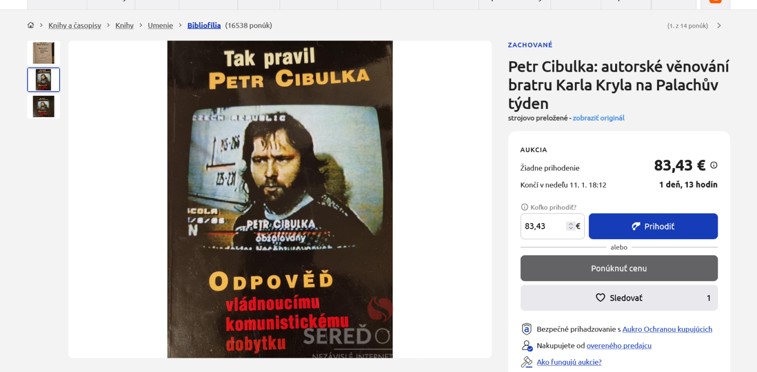Show original text via 'zobraziť originál'
The height and width of the screenshot is (372, 757).
tap(598, 118)
